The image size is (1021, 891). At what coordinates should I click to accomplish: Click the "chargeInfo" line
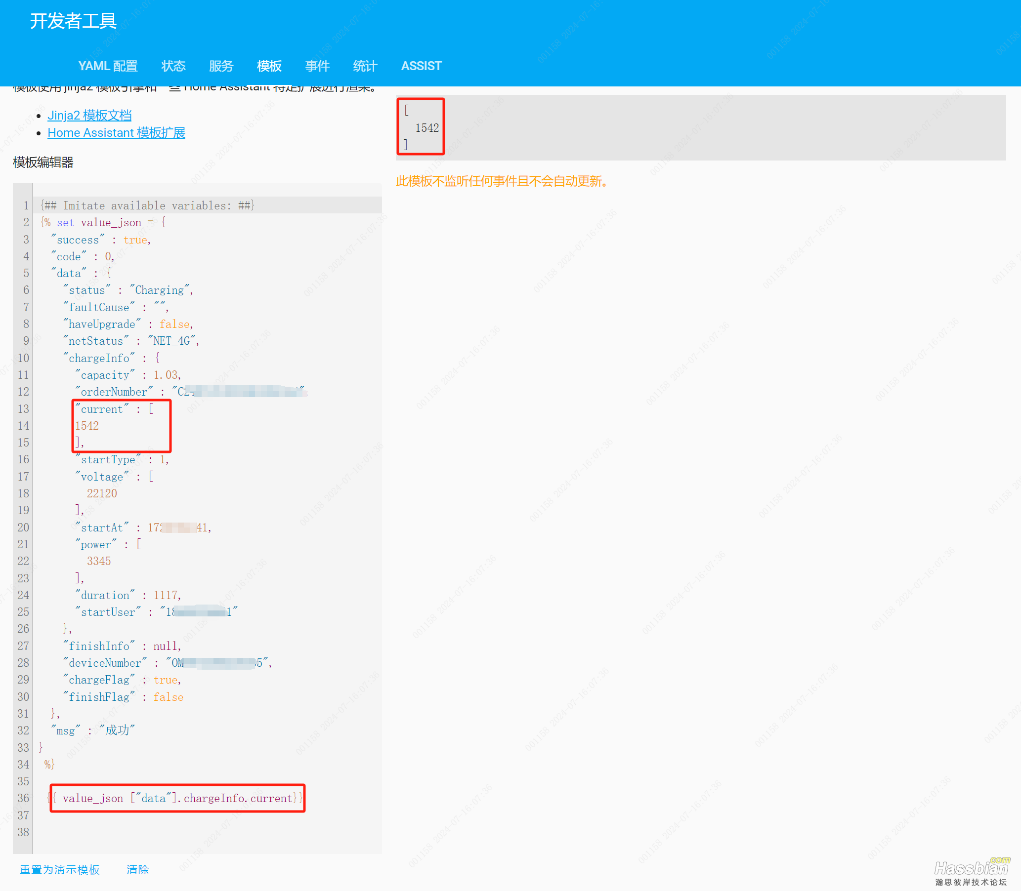tap(112, 358)
